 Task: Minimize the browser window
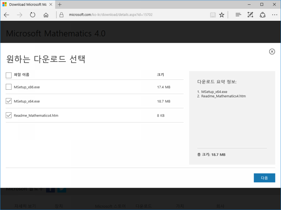[249, 4]
